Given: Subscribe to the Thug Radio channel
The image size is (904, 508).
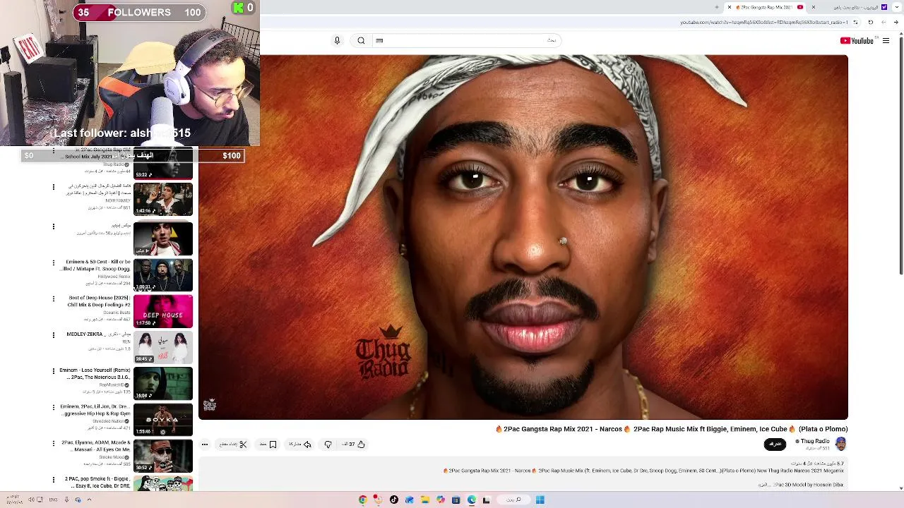Looking at the screenshot, I should pos(775,444).
